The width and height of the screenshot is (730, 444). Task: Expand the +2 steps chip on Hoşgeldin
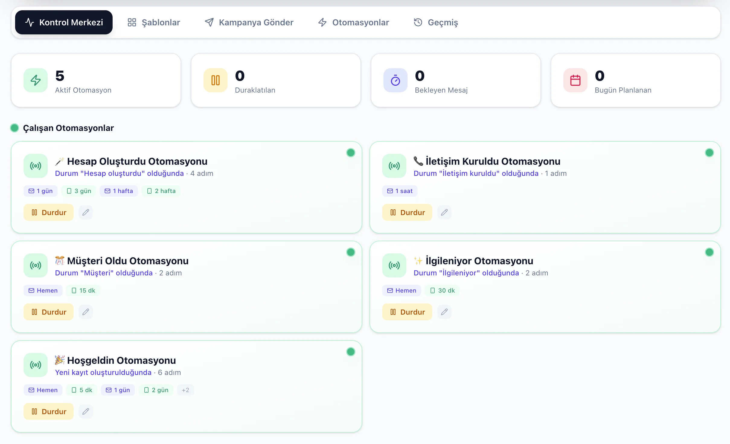(185, 390)
